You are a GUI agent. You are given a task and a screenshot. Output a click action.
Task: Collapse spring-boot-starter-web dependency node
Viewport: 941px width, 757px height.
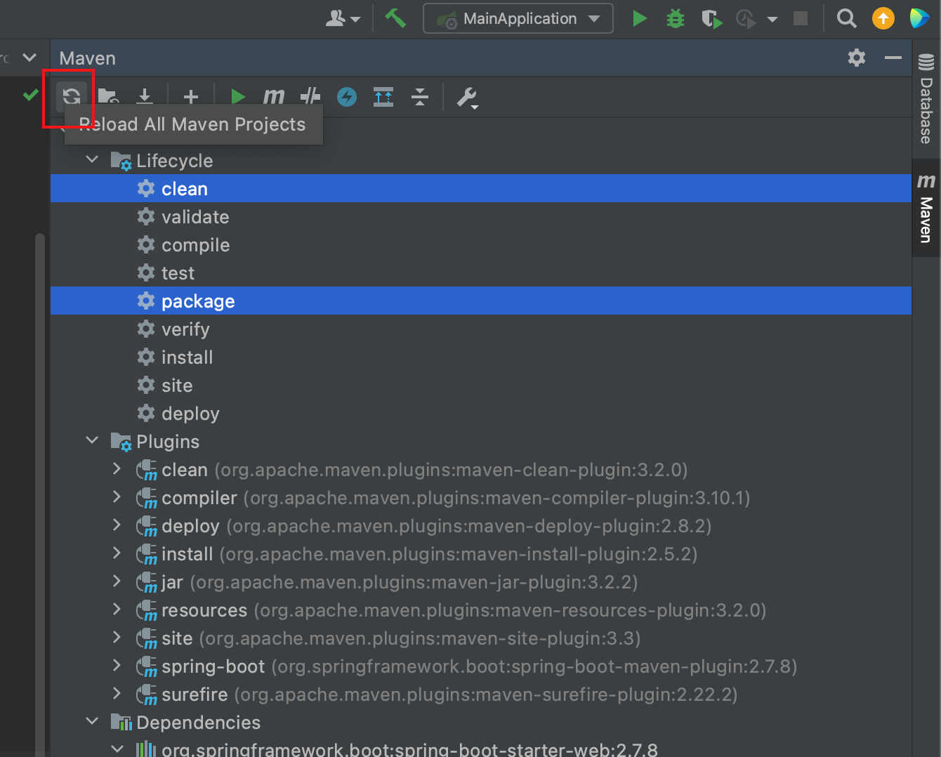point(117,749)
